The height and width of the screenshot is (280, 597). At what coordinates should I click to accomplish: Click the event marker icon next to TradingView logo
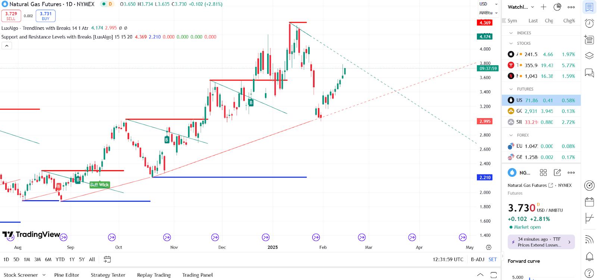click(63, 237)
